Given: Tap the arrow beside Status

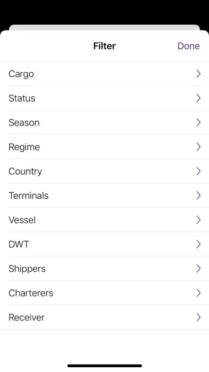Looking at the screenshot, I should [198, 98].
